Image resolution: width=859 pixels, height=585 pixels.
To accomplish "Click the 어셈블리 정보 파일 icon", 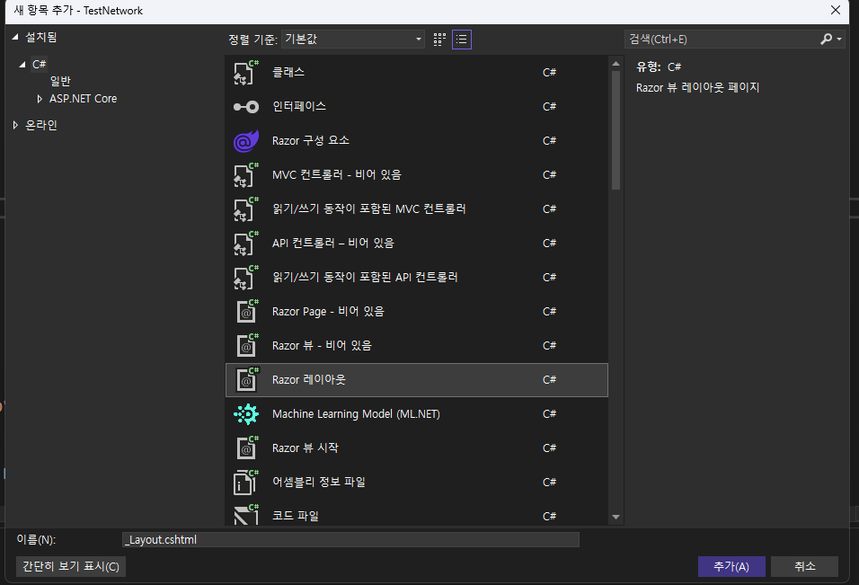I will 246,482.
